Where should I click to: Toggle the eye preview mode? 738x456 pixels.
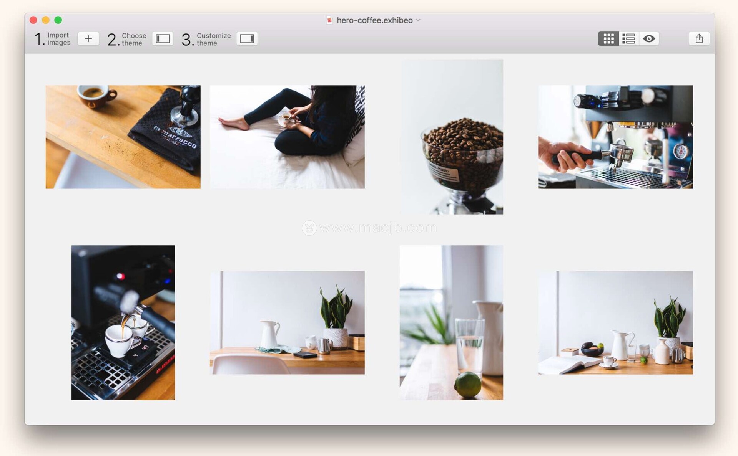click(649, 39)
